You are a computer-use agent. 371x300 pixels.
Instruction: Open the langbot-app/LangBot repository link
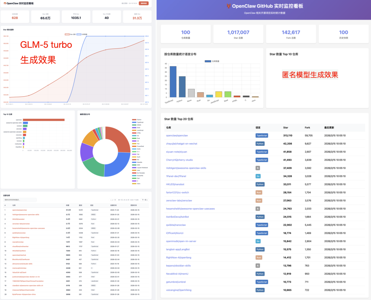tap(178, 250)
